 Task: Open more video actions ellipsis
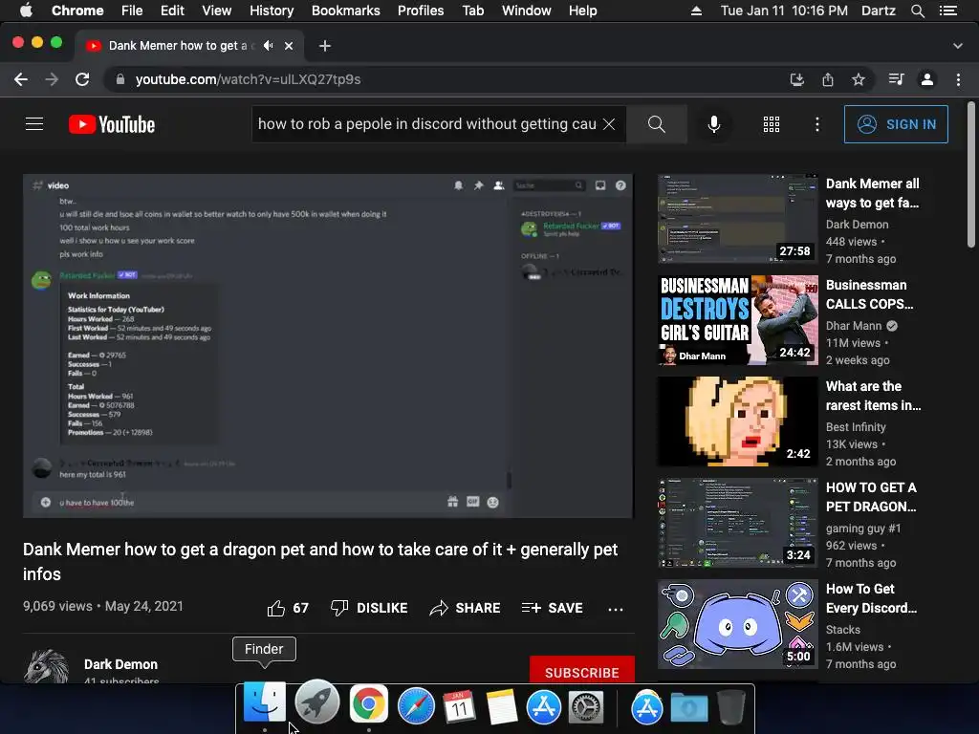[x=615, y=609]
